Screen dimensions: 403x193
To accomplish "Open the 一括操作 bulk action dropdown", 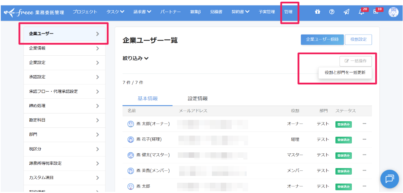I will click(356, 61).
